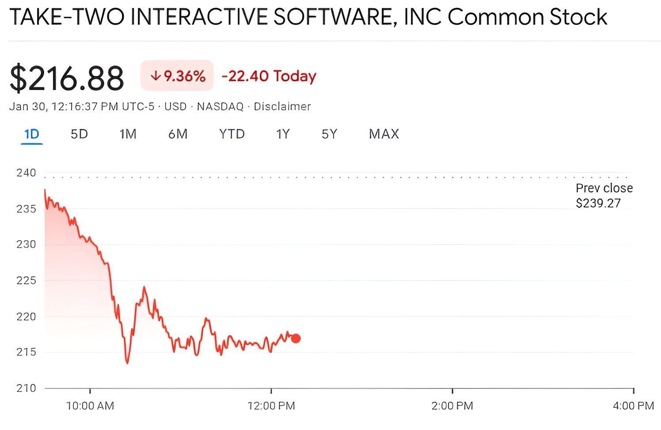
Task: Click the $216.88 current price
Action: point(67,78)
